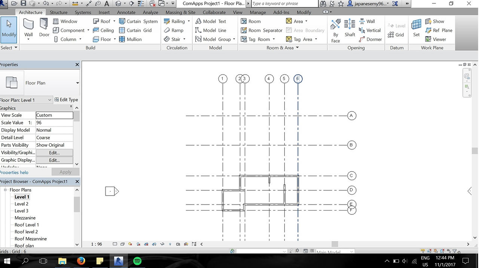Select the Model Text tool
Viewport: 479px width, 268px height.
[x=211, y=21]
